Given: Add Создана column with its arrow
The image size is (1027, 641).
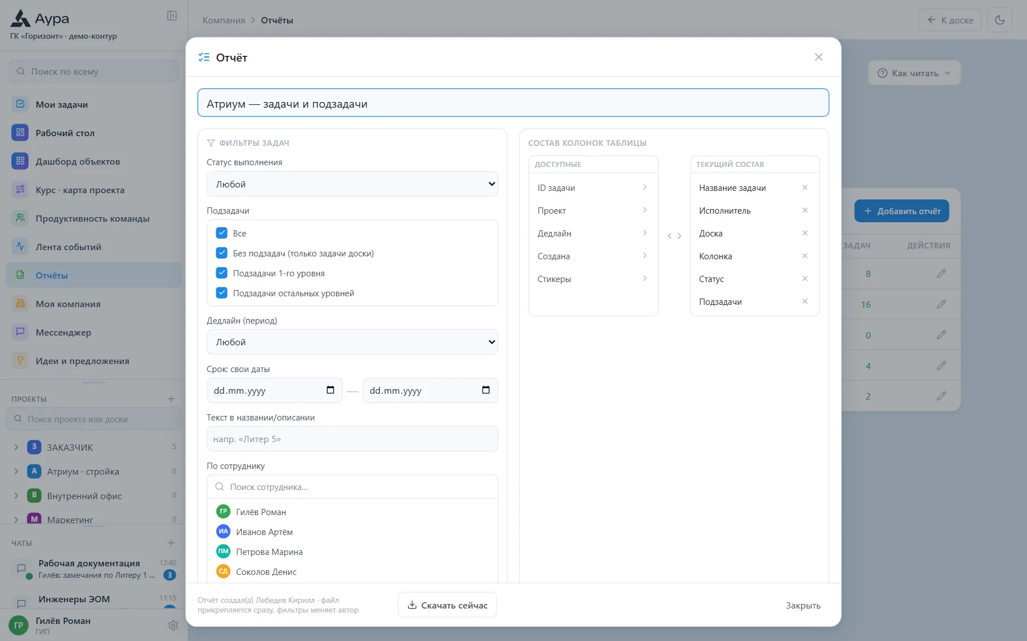Looking at the screenshot, I should point(645,256).
